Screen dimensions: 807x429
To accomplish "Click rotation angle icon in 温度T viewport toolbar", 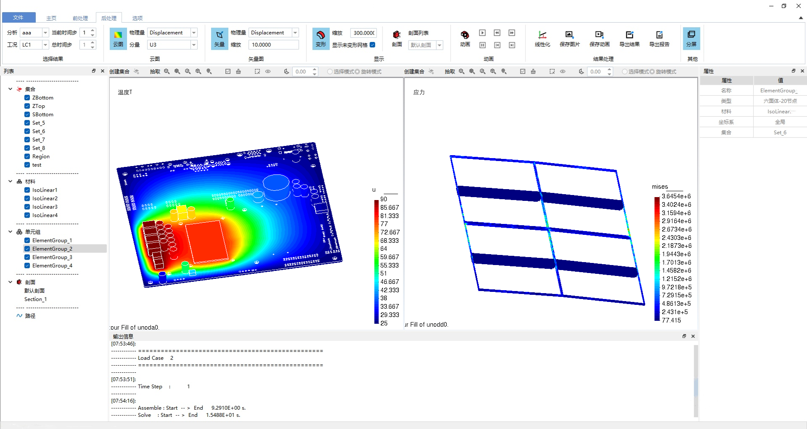I will 286,72.
